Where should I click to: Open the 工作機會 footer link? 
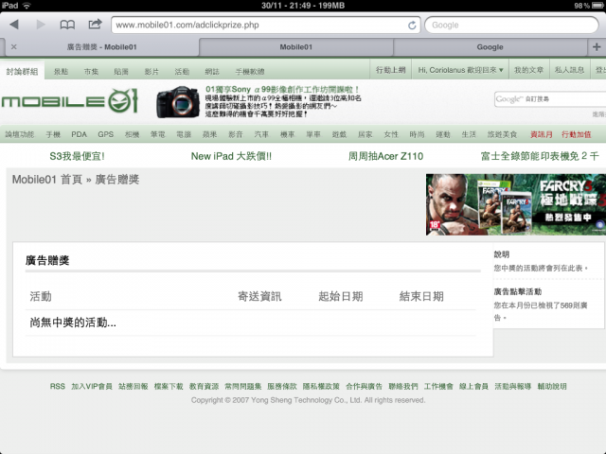(x=438, y=386)
